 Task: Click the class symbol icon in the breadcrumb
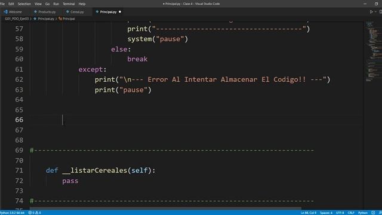point(60,19)
